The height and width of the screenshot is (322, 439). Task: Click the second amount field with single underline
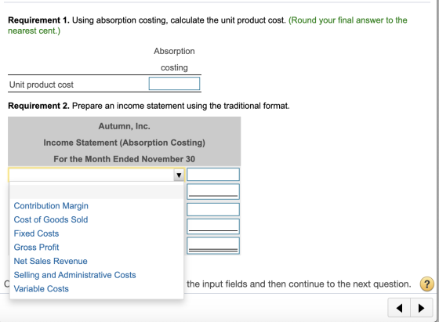(x=213, y=192)
